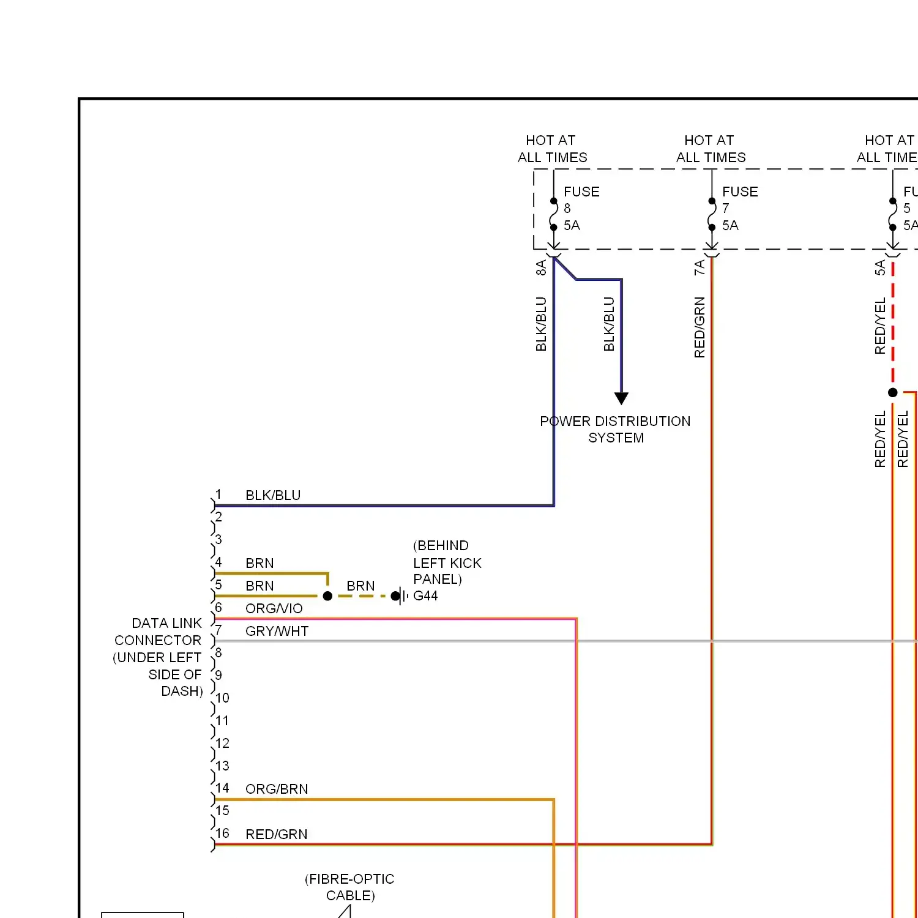Click the BRN label at pin 4
Image resolution: width=918 pixels, height=918 pixels.
tap(259, 563)
